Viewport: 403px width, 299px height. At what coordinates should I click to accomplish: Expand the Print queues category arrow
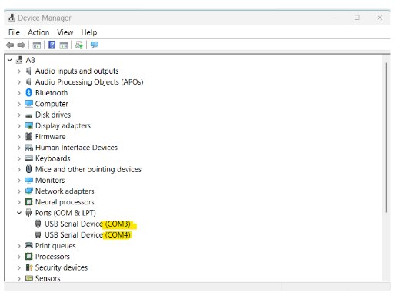pyautogui.click(x=19, y=246)
